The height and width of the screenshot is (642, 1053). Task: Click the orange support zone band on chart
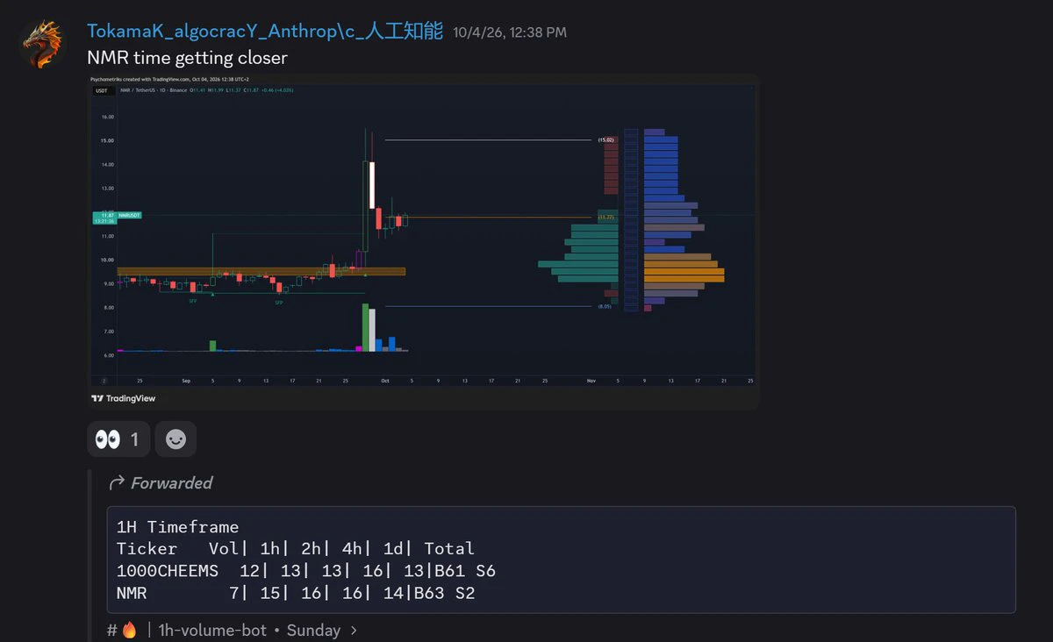coord(261,272)
